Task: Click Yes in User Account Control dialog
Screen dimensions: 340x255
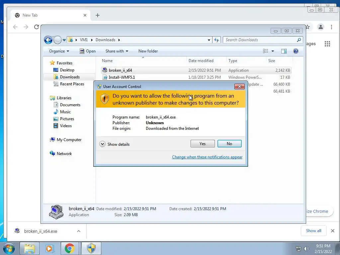Action: click(203, 143)
